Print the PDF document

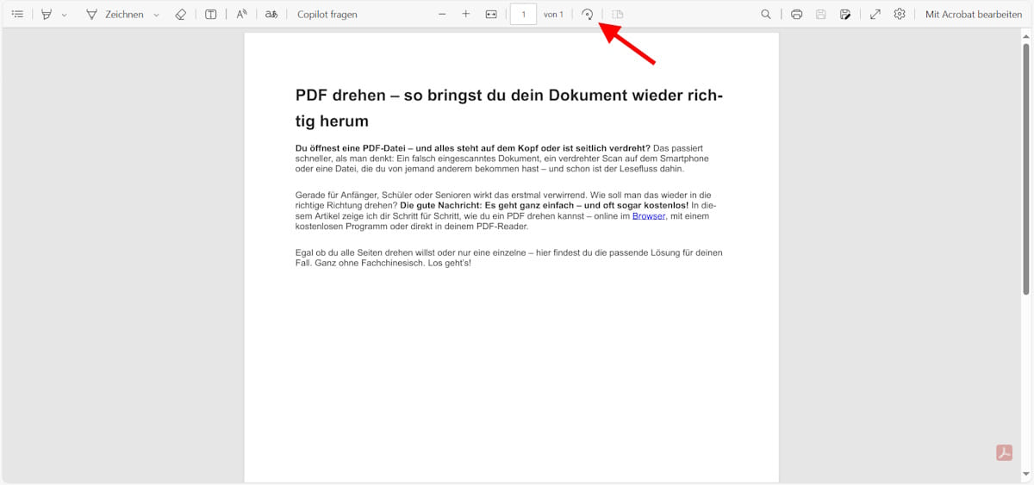[797, 15]
